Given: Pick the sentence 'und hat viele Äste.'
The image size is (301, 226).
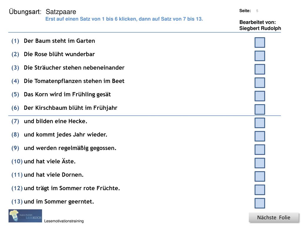Looking at the screenshot, I should [50, 161].
